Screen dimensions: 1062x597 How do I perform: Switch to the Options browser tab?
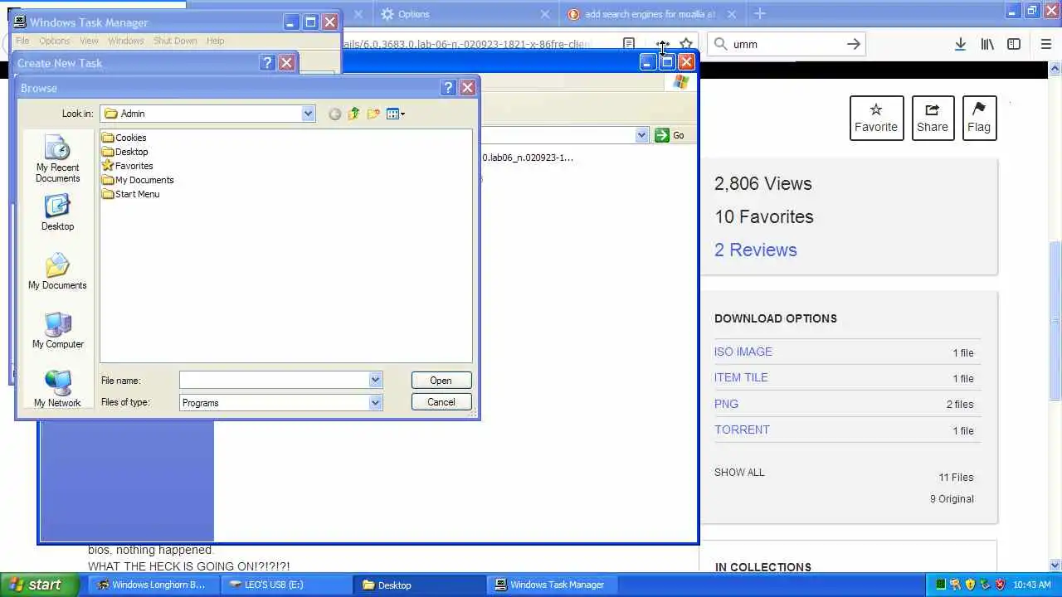(465, 14)
